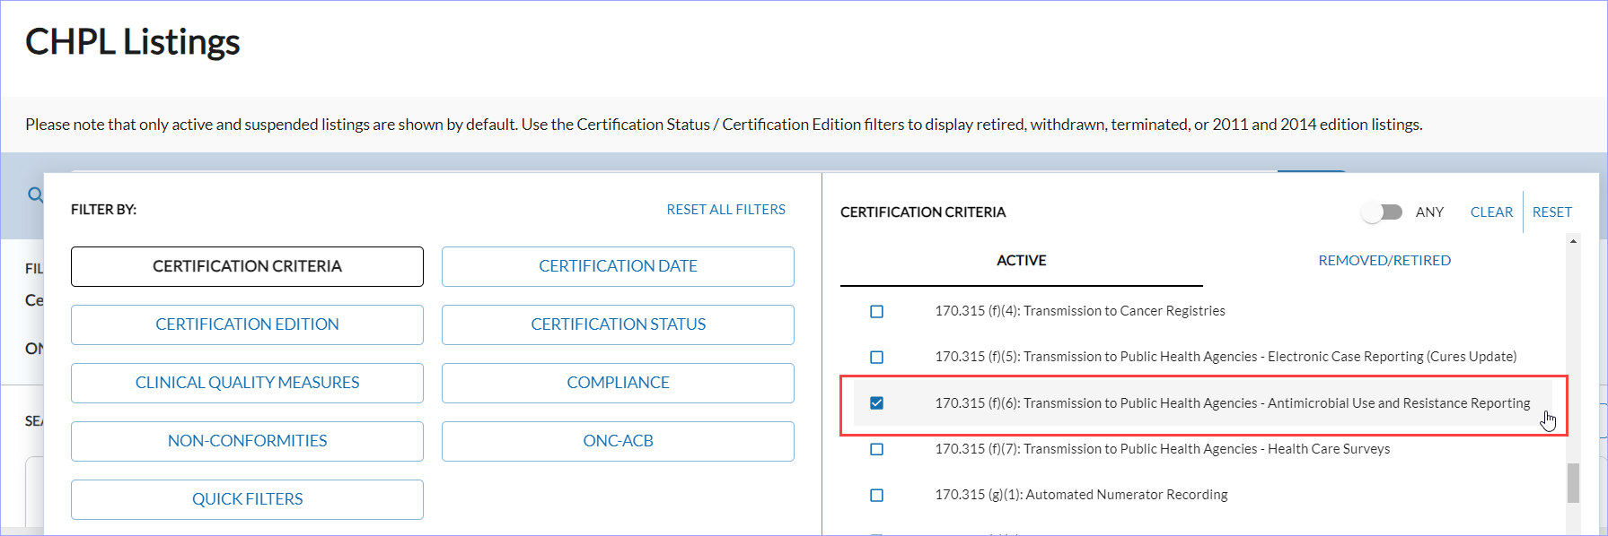The height and width of the screenshot is (536, 1608).
Task: Open the Certification Date filter
Action: click(618, 266)
